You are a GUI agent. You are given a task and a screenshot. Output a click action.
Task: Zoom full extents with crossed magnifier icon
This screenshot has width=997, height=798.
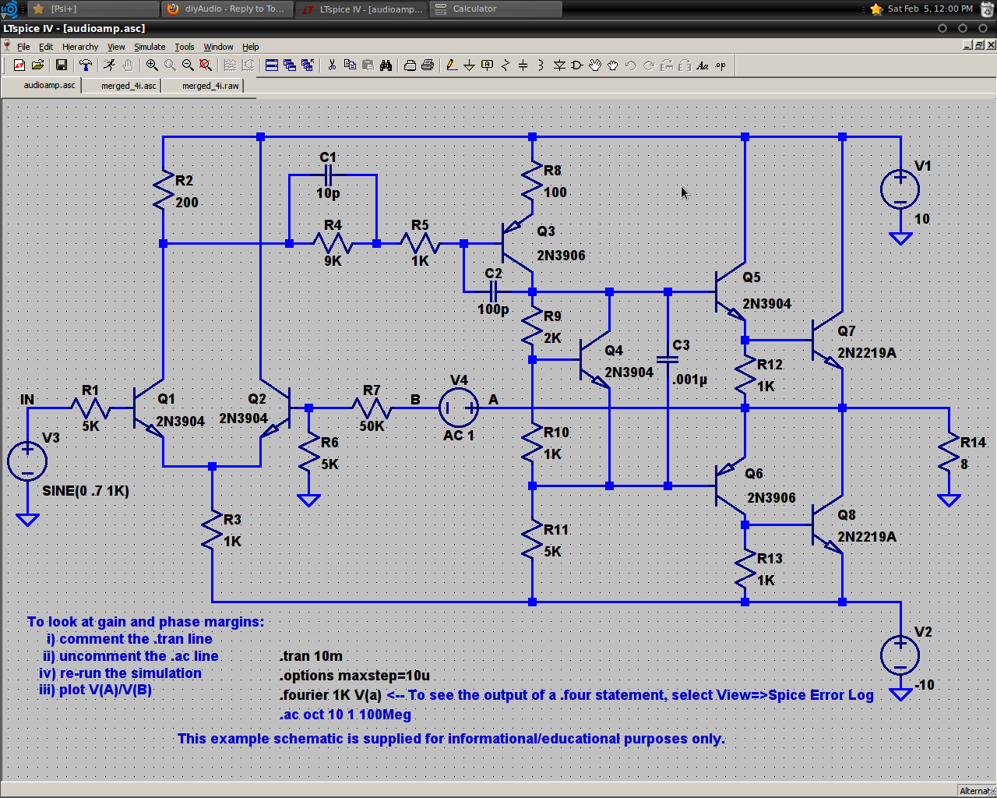point(206,65)
